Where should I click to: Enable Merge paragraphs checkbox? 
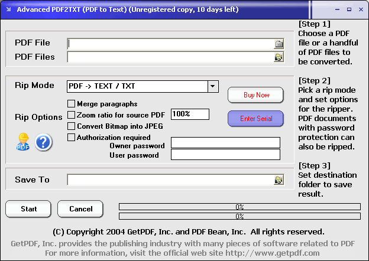72,104
